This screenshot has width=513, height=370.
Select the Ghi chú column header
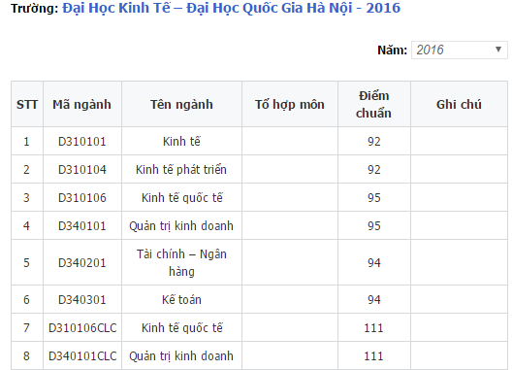[x=459, y=104]
